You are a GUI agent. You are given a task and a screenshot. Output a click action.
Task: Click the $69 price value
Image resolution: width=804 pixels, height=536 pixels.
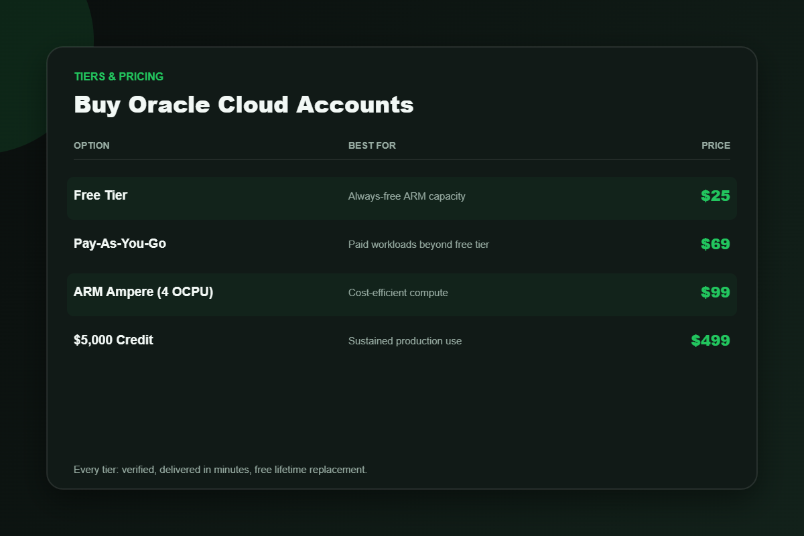coord(716,245)
